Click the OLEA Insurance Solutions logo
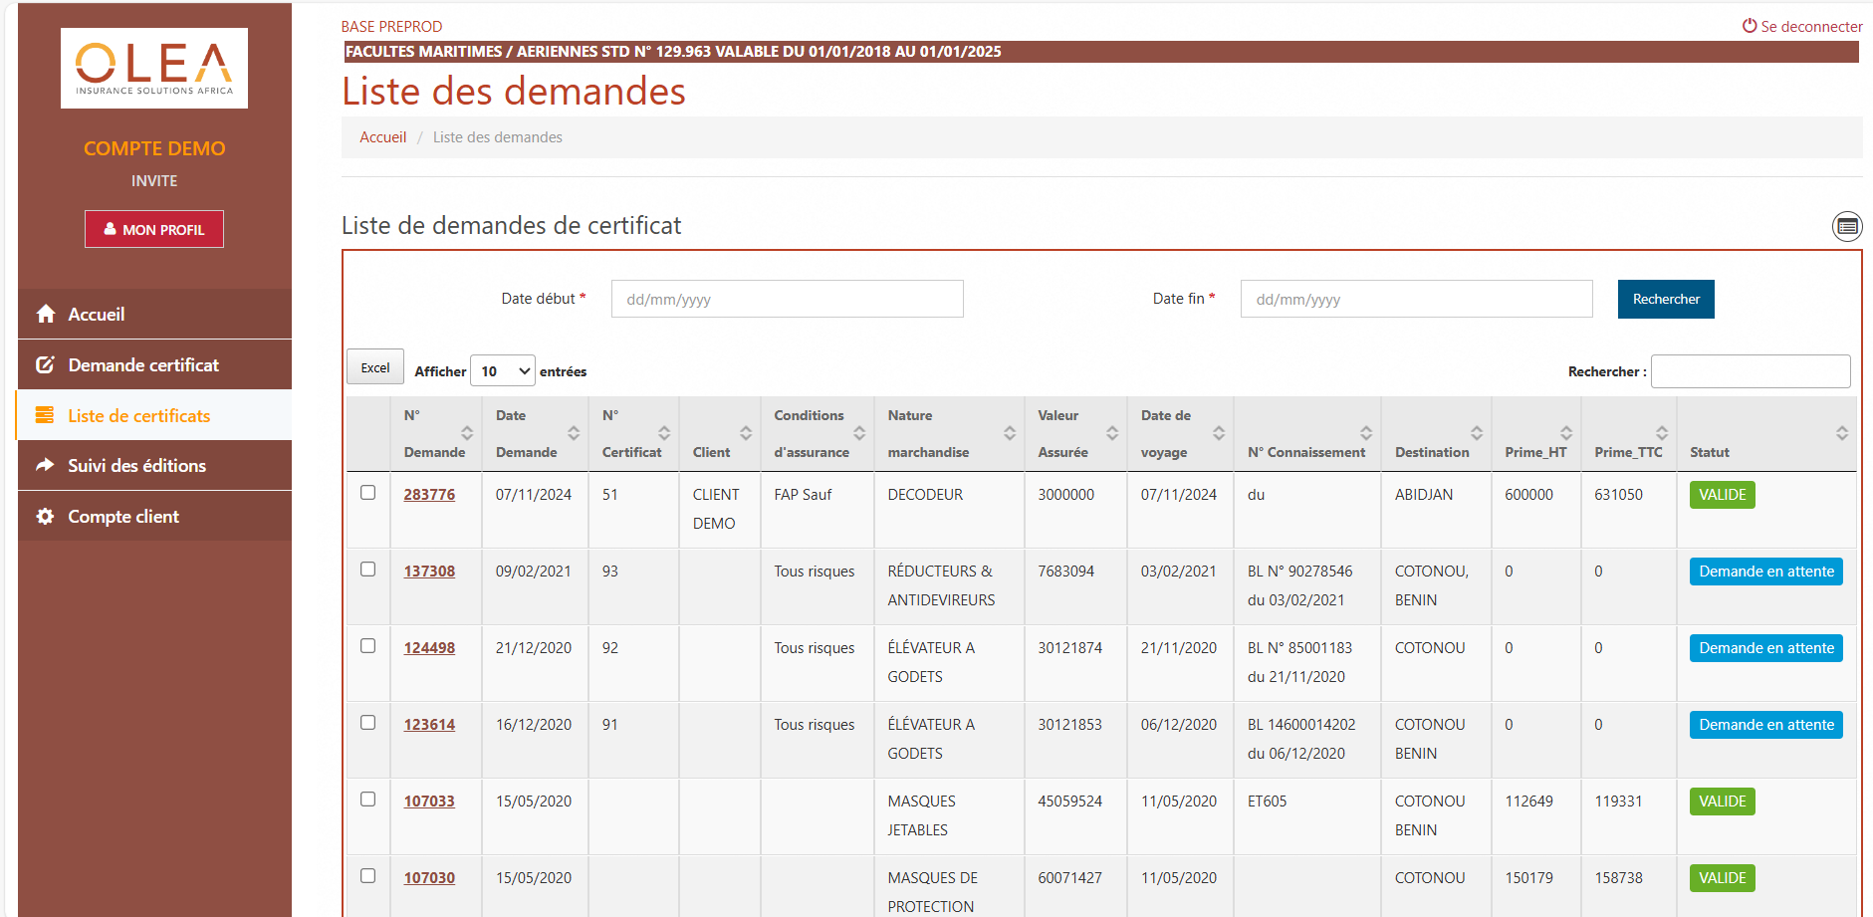This screenshot has height=917, width=1873. point(154,68)
